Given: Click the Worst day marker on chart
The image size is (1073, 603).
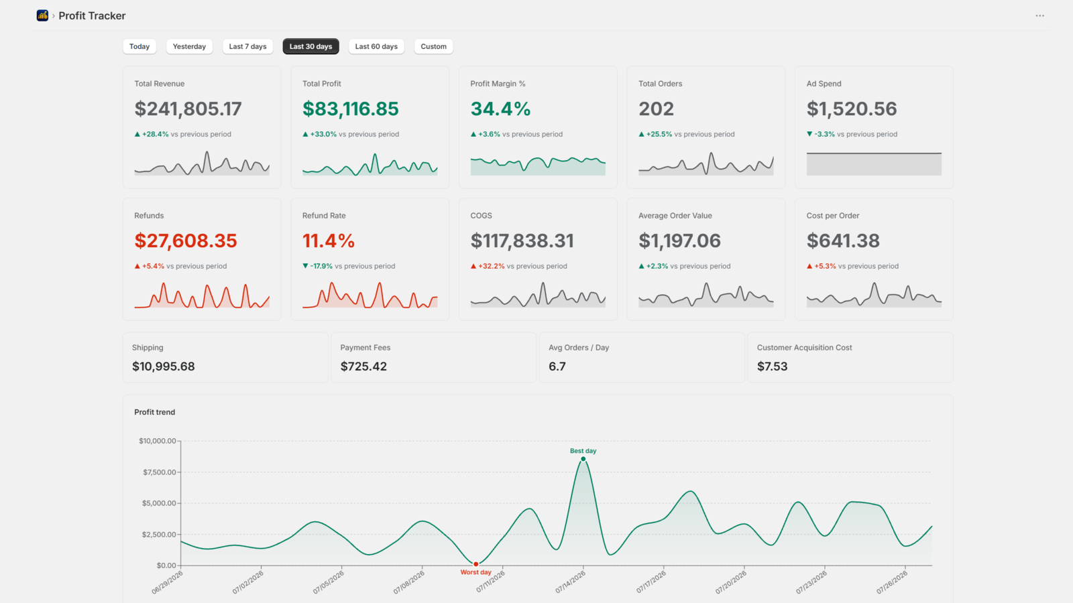Looking at the screenshot, I should 476,564.
